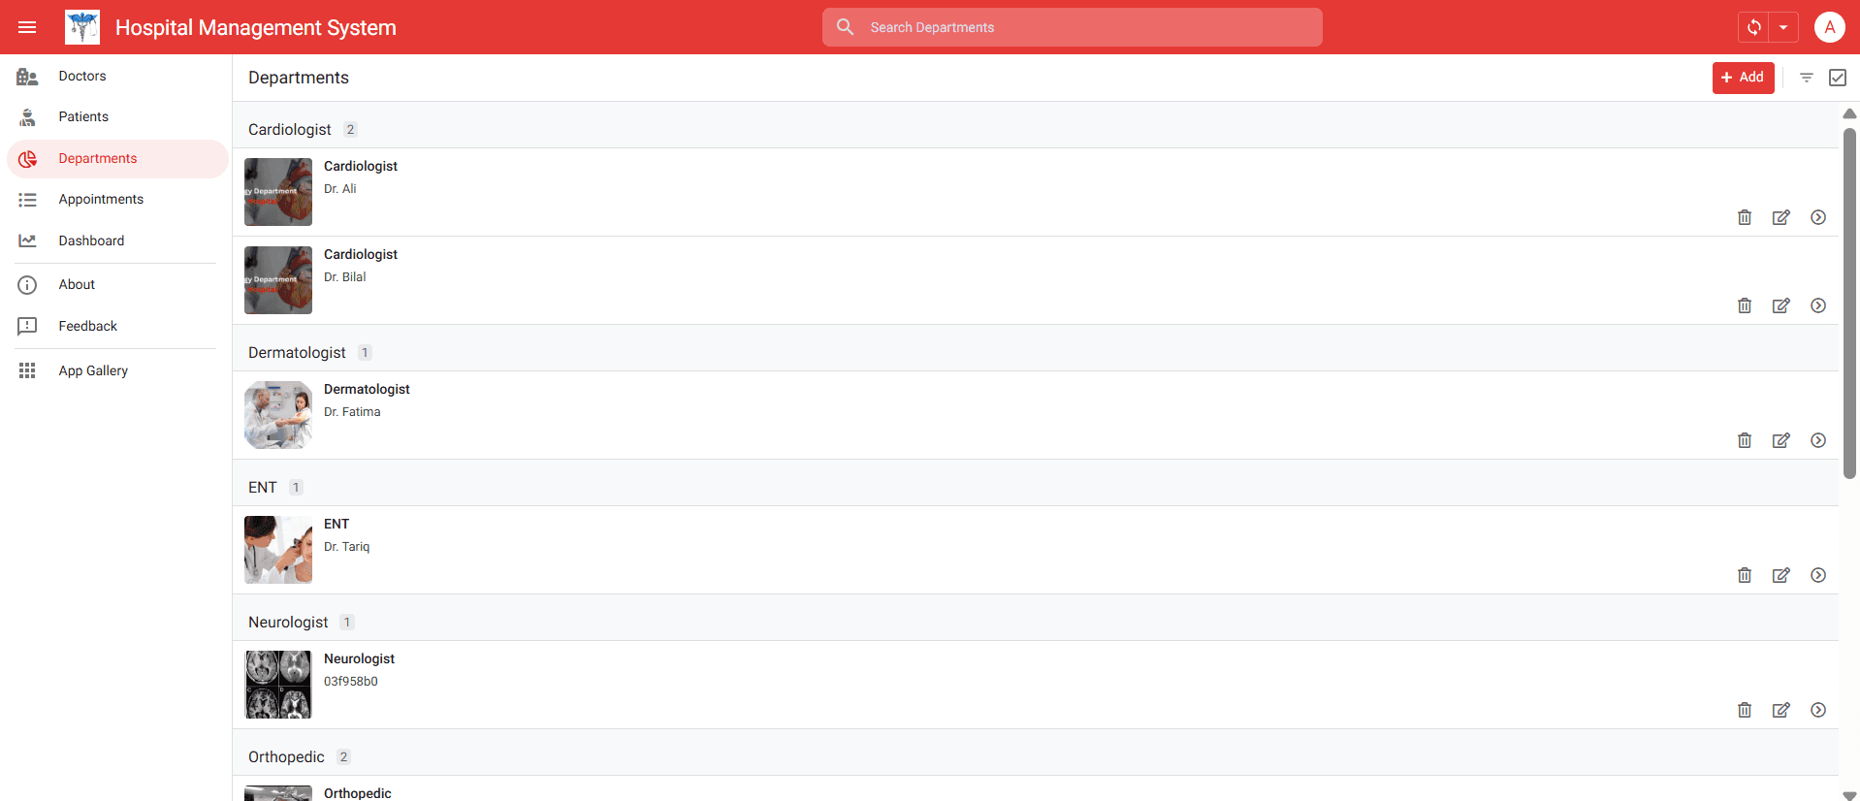This screenshot has height=801, width=1860.
Task: Click the scrollbar up arrow
Action: (x=1849, y=113)
